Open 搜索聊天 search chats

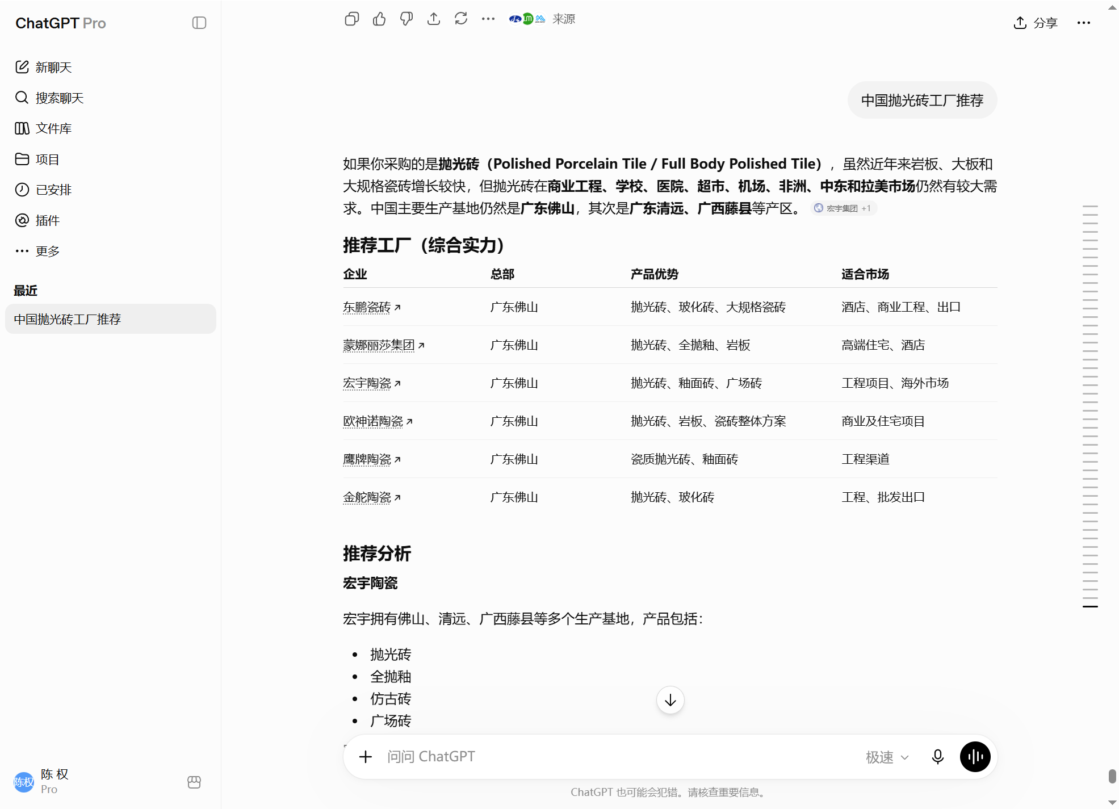(x=111, y=98)
